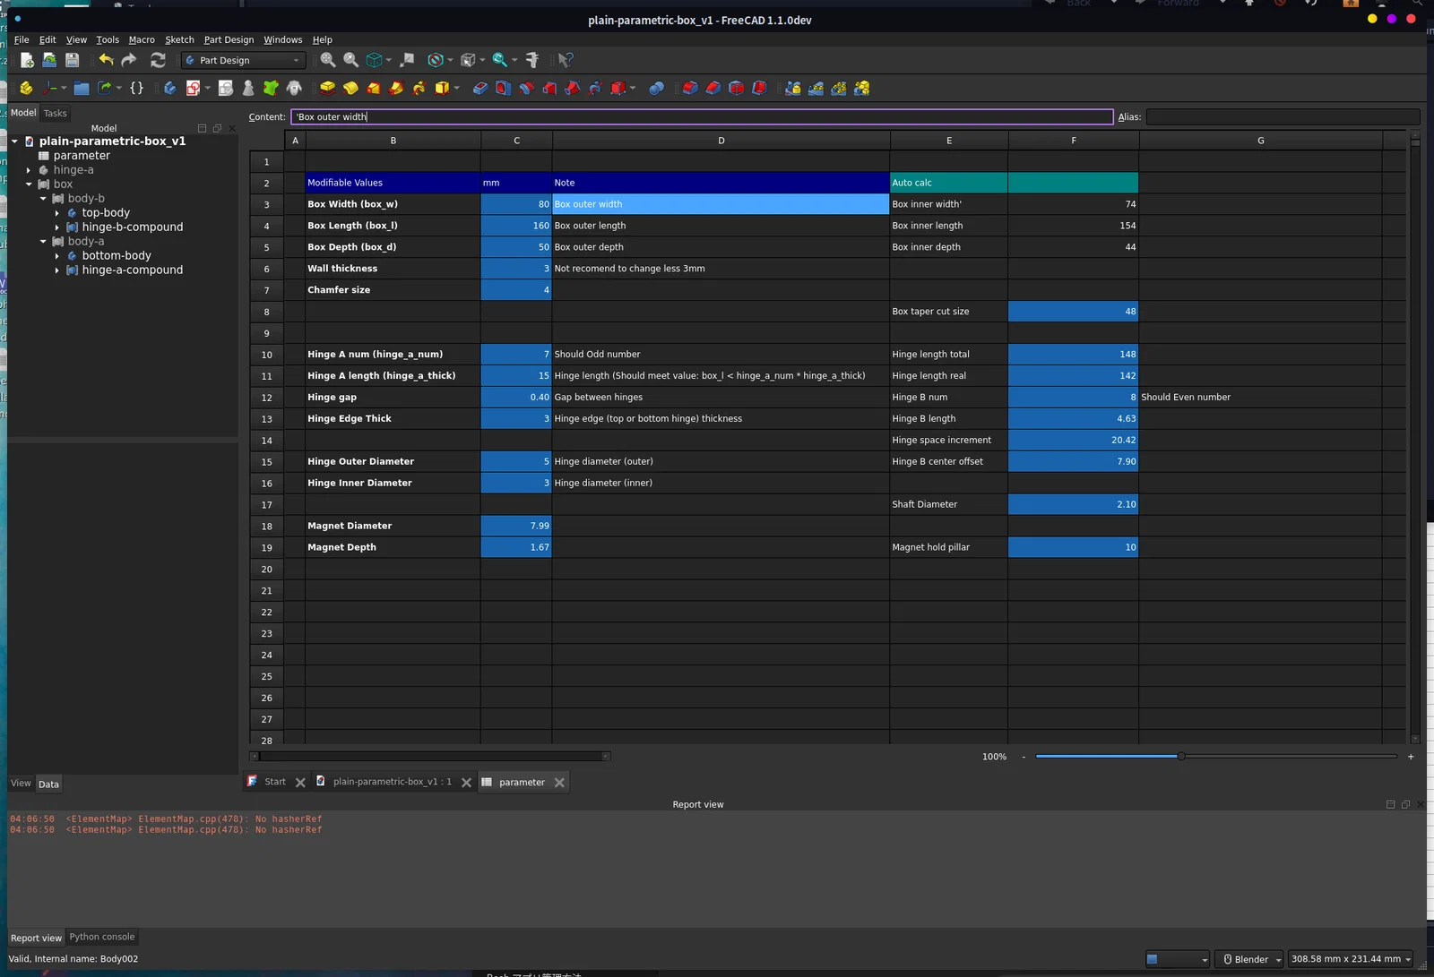Expand the hinge-a-compound tree item
This screenshot has height=977, width=1434.
pyautogui.click(x=57, y=270)
